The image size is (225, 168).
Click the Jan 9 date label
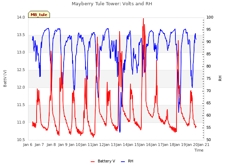point(63,145)
